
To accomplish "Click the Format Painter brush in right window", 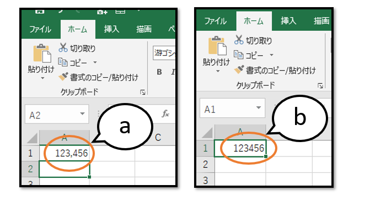I will 239,69.
